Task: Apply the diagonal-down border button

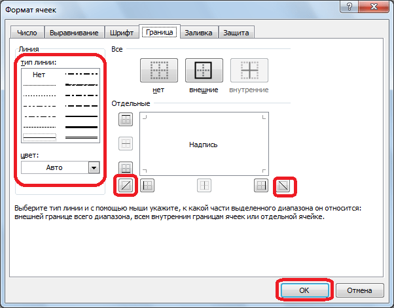Action: pyautogui.click(x=283, y=186)
